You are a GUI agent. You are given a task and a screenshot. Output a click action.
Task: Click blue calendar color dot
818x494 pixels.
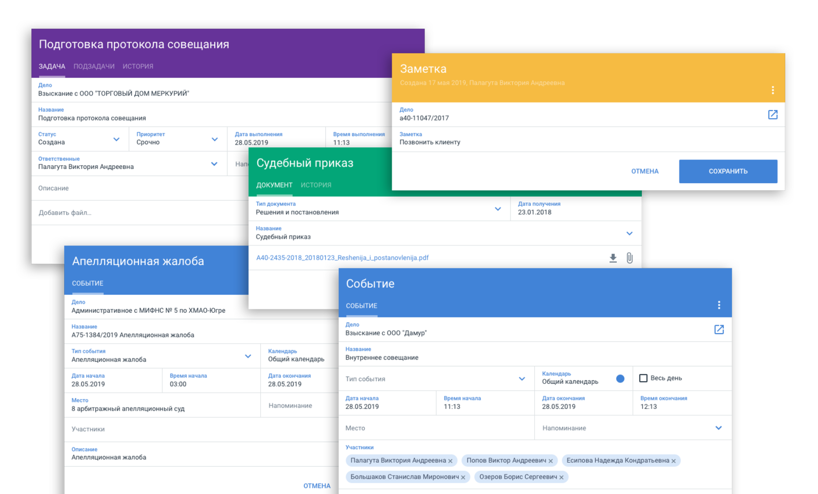tap(620, 379)
